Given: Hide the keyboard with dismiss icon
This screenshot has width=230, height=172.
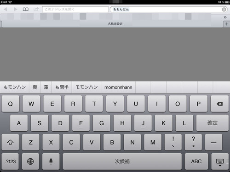Looking at the screenshot, I should click(220, 161).
